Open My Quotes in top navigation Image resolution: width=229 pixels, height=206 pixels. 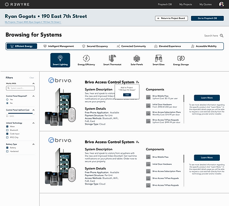[x=206, y=5]
